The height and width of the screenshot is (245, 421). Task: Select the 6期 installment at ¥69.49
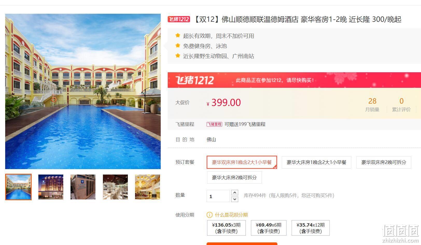point(269,228)
